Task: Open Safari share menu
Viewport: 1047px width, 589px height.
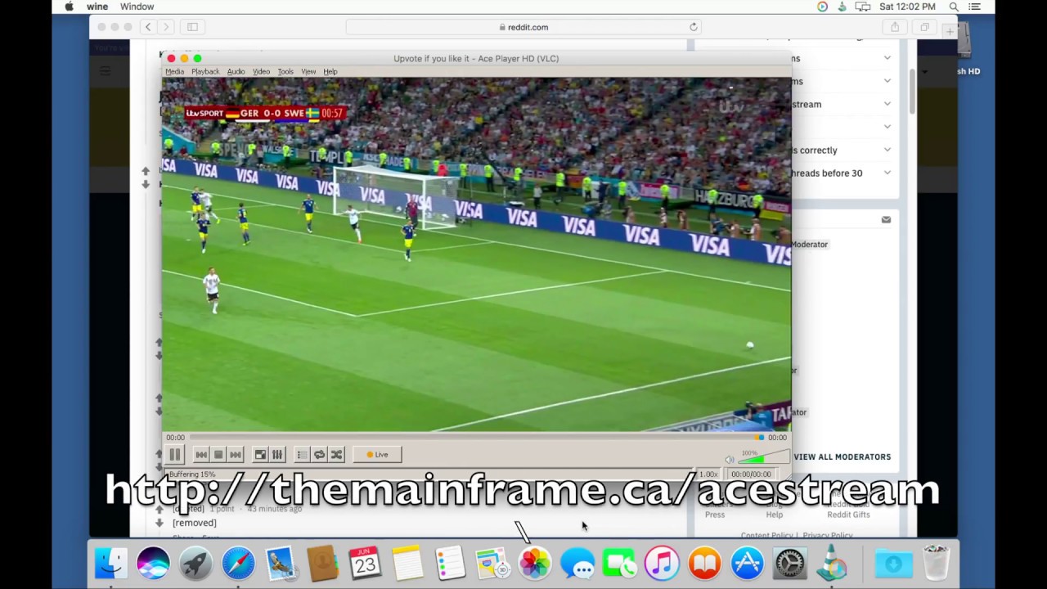Action: [x=895, y=27]
